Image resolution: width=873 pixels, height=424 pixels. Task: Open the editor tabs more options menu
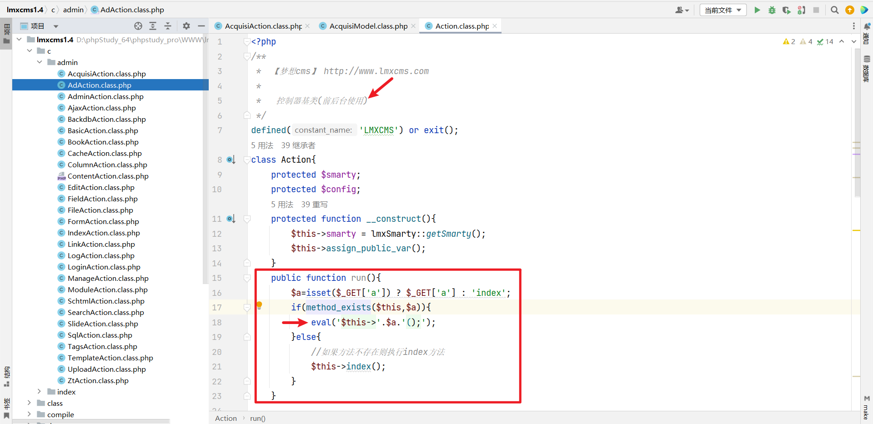point(854,26)
